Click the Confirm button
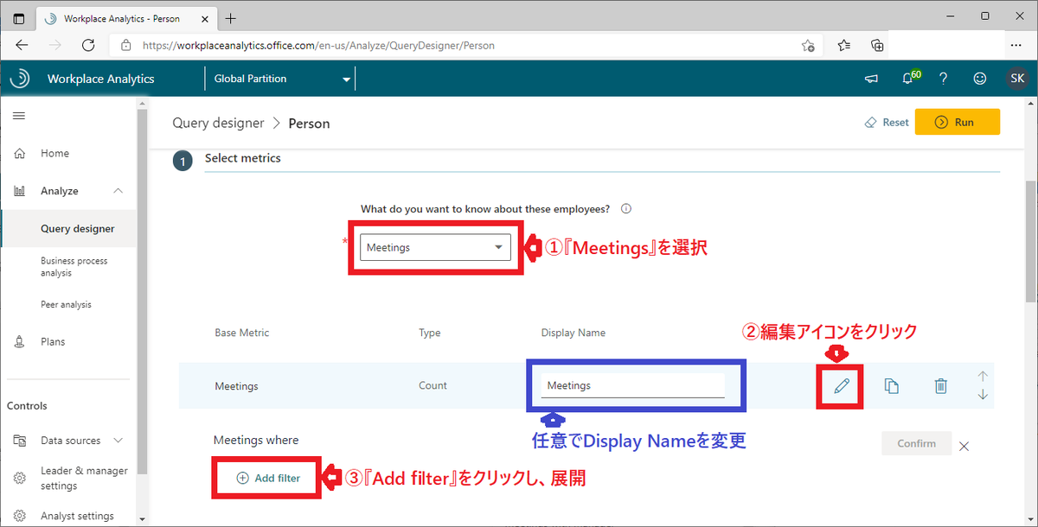The image size is (1038, 527). [x=916, y=444]
